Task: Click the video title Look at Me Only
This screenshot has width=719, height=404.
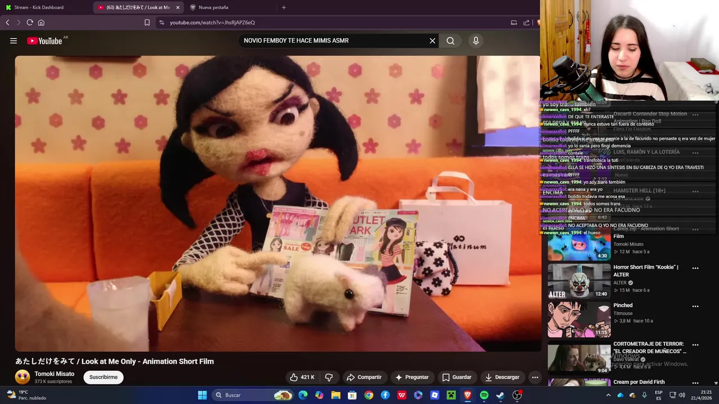Action: click(x=115, y=361)
